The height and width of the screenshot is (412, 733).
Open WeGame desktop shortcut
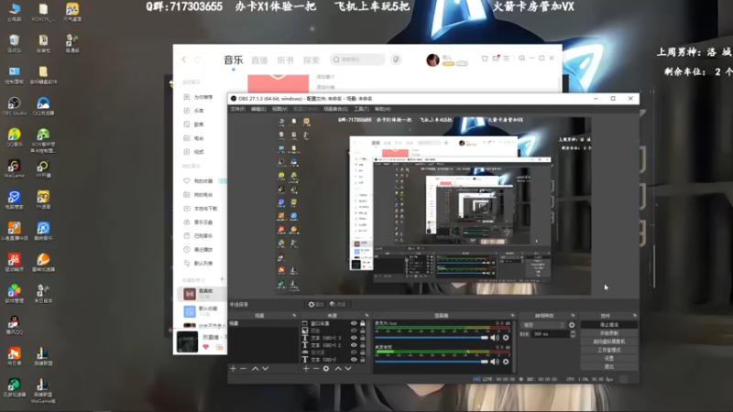click(x=14, y=169)
